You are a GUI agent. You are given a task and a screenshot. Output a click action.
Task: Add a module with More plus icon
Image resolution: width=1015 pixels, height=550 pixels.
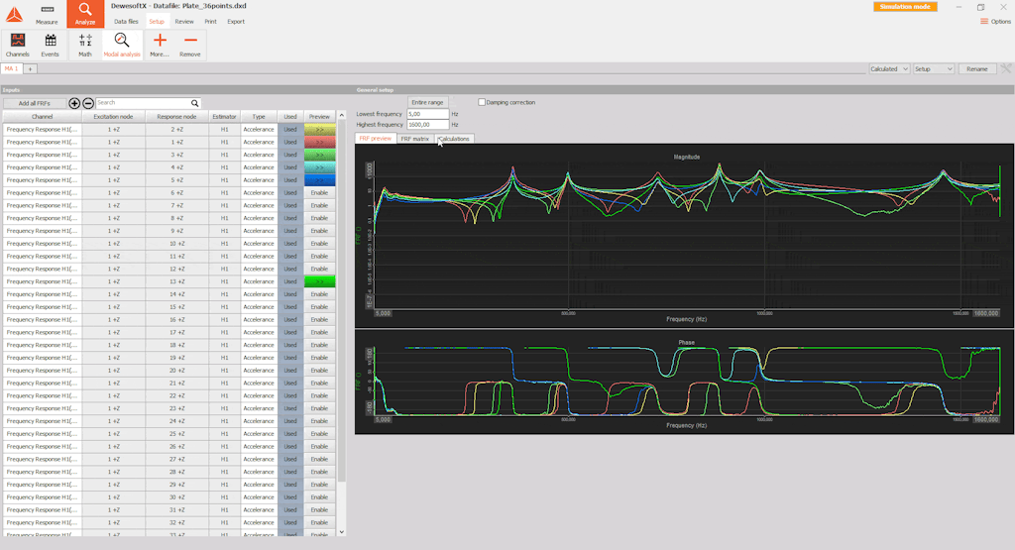tap(160, 45)
